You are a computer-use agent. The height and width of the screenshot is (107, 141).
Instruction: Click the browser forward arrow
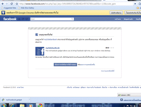7,4
